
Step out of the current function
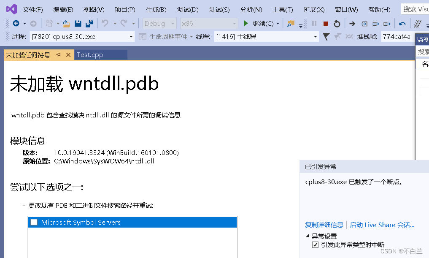point(387,24)
